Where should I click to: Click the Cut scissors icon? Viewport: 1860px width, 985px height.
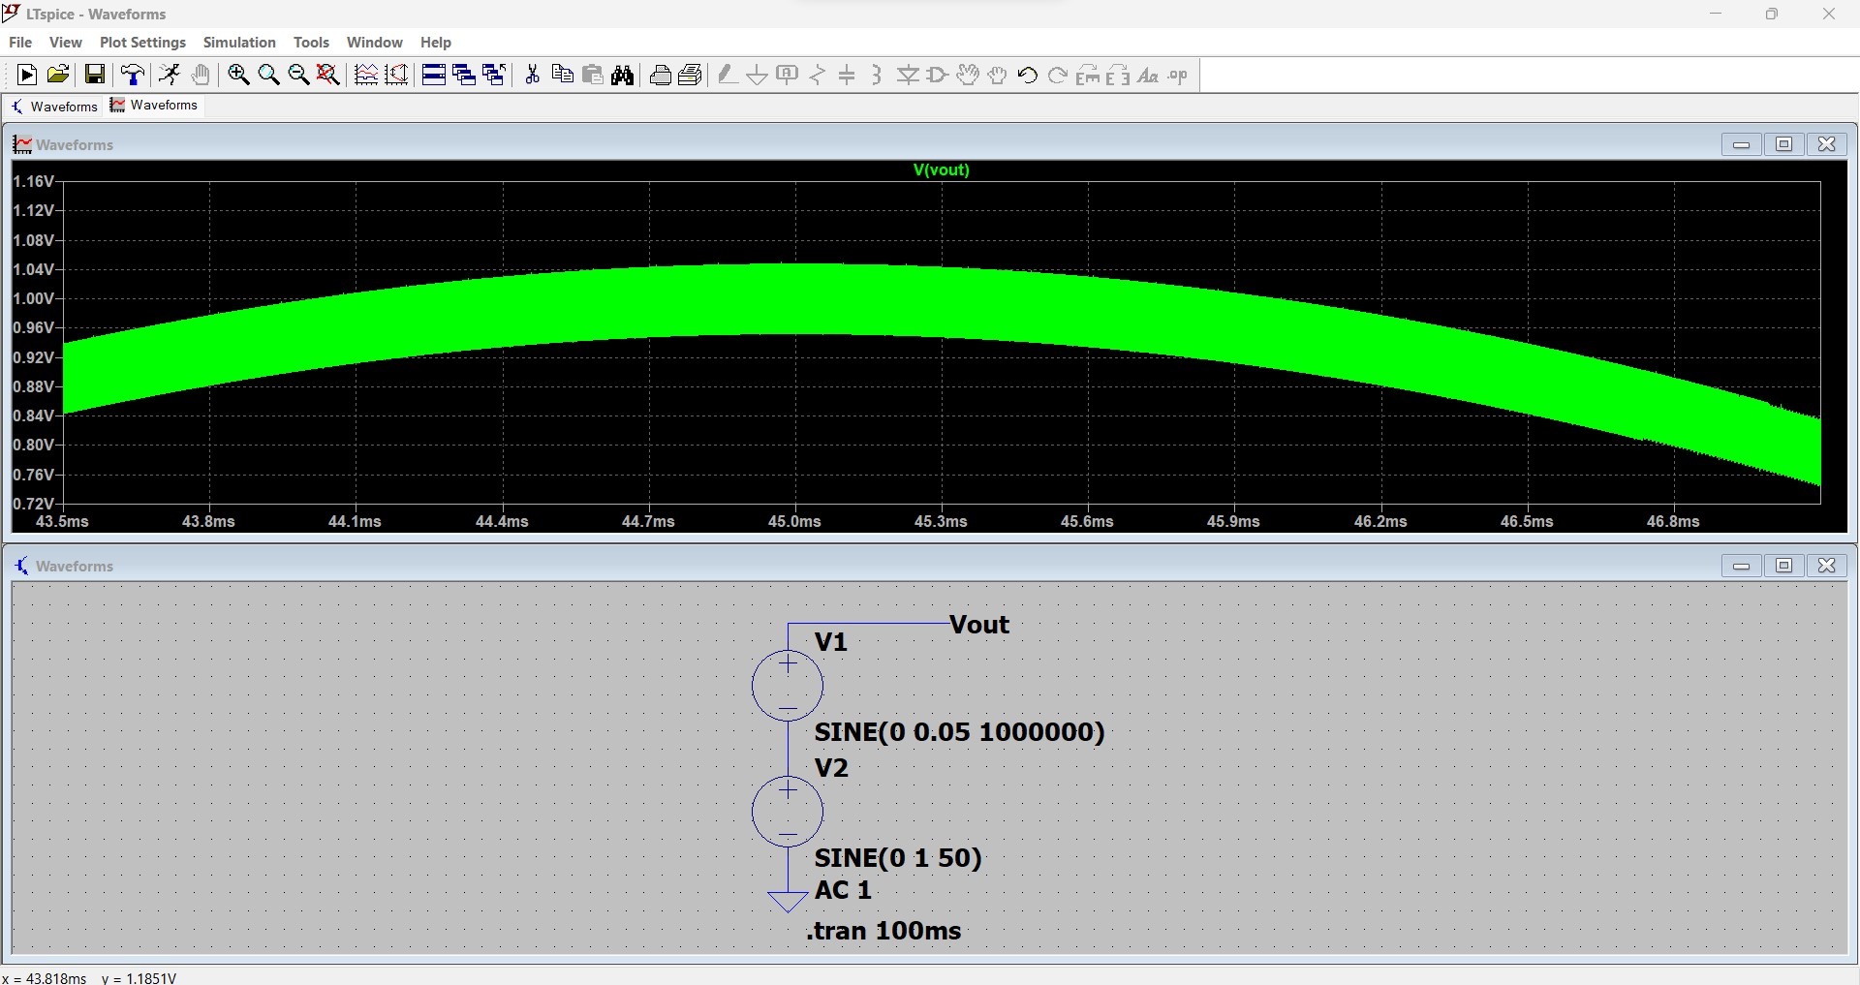tap(532, 75)
